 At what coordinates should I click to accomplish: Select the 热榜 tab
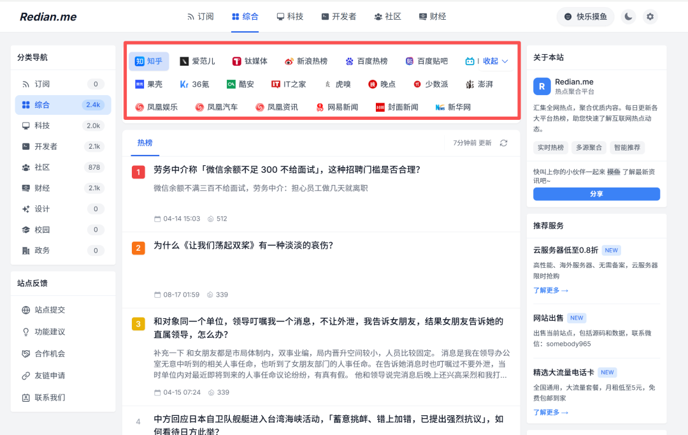coord(145,143)
